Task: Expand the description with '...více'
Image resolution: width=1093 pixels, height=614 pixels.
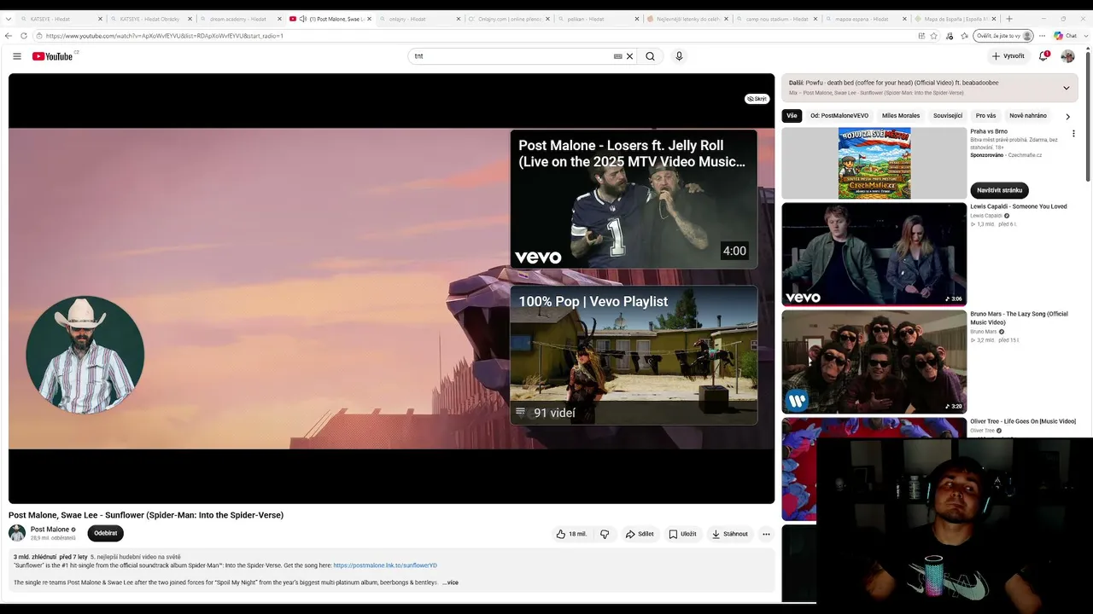Action: 450,582
